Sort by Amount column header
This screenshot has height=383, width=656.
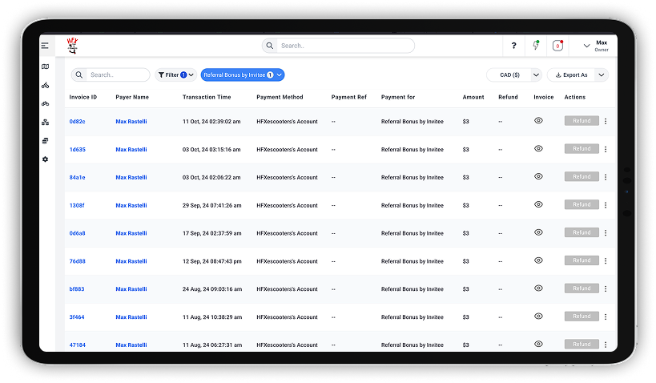(x=473, y=97)
